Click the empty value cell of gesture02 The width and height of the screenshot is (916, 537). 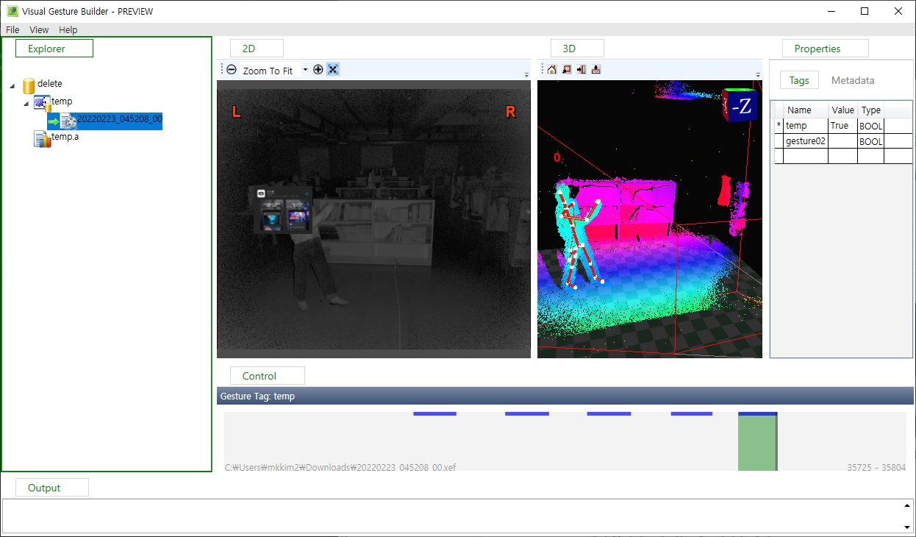click(x=843, y=141)
